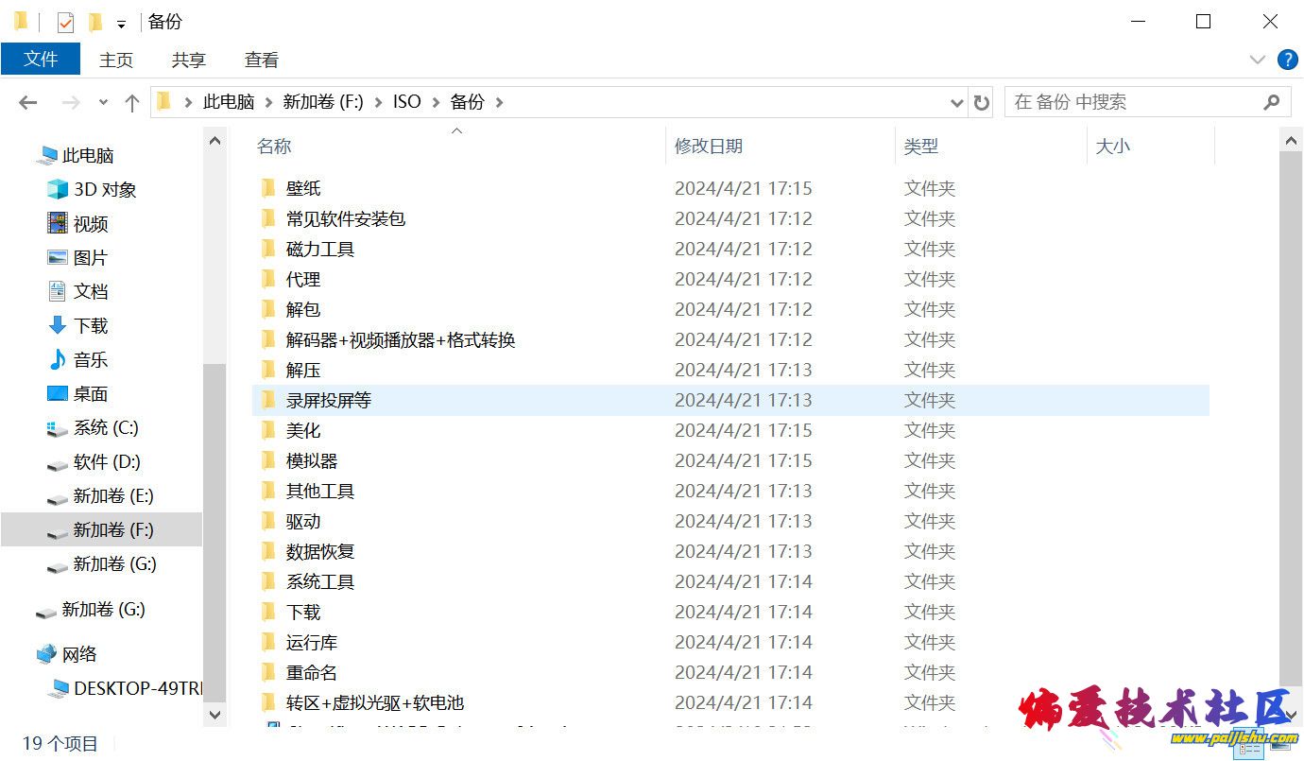Click the Properties icon in quick access toolbar
The width and height of the screenshot is (1304, 761).
click(65, 22)
